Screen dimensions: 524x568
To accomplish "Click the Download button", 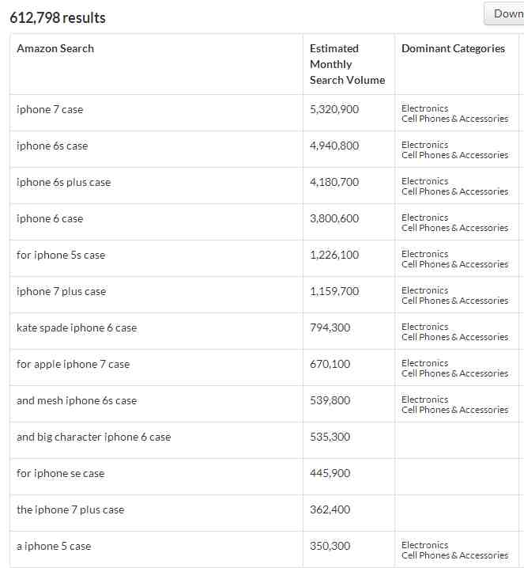I will (504, 13).
